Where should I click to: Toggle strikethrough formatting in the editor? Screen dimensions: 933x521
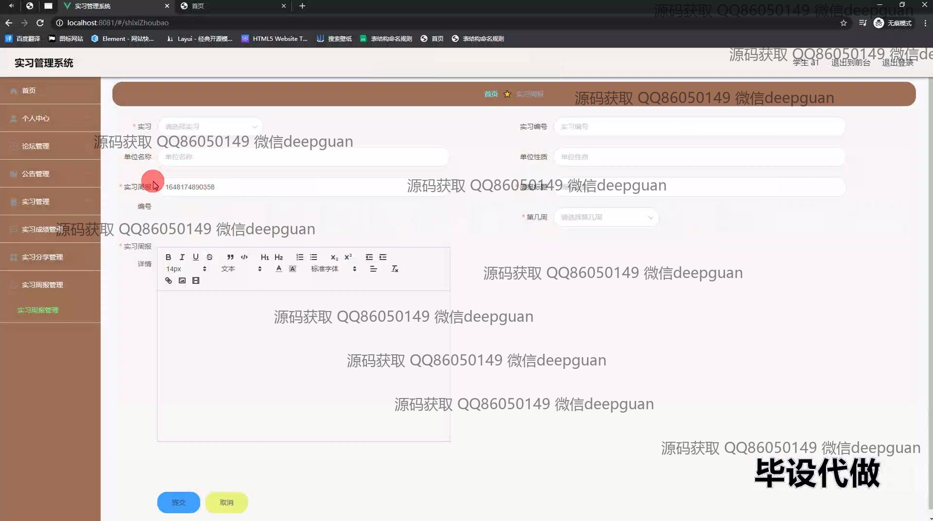pos(209,257)
